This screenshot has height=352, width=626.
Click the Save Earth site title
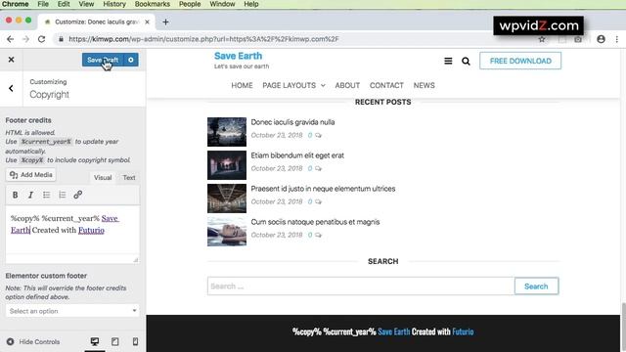[x=238, y=56]
